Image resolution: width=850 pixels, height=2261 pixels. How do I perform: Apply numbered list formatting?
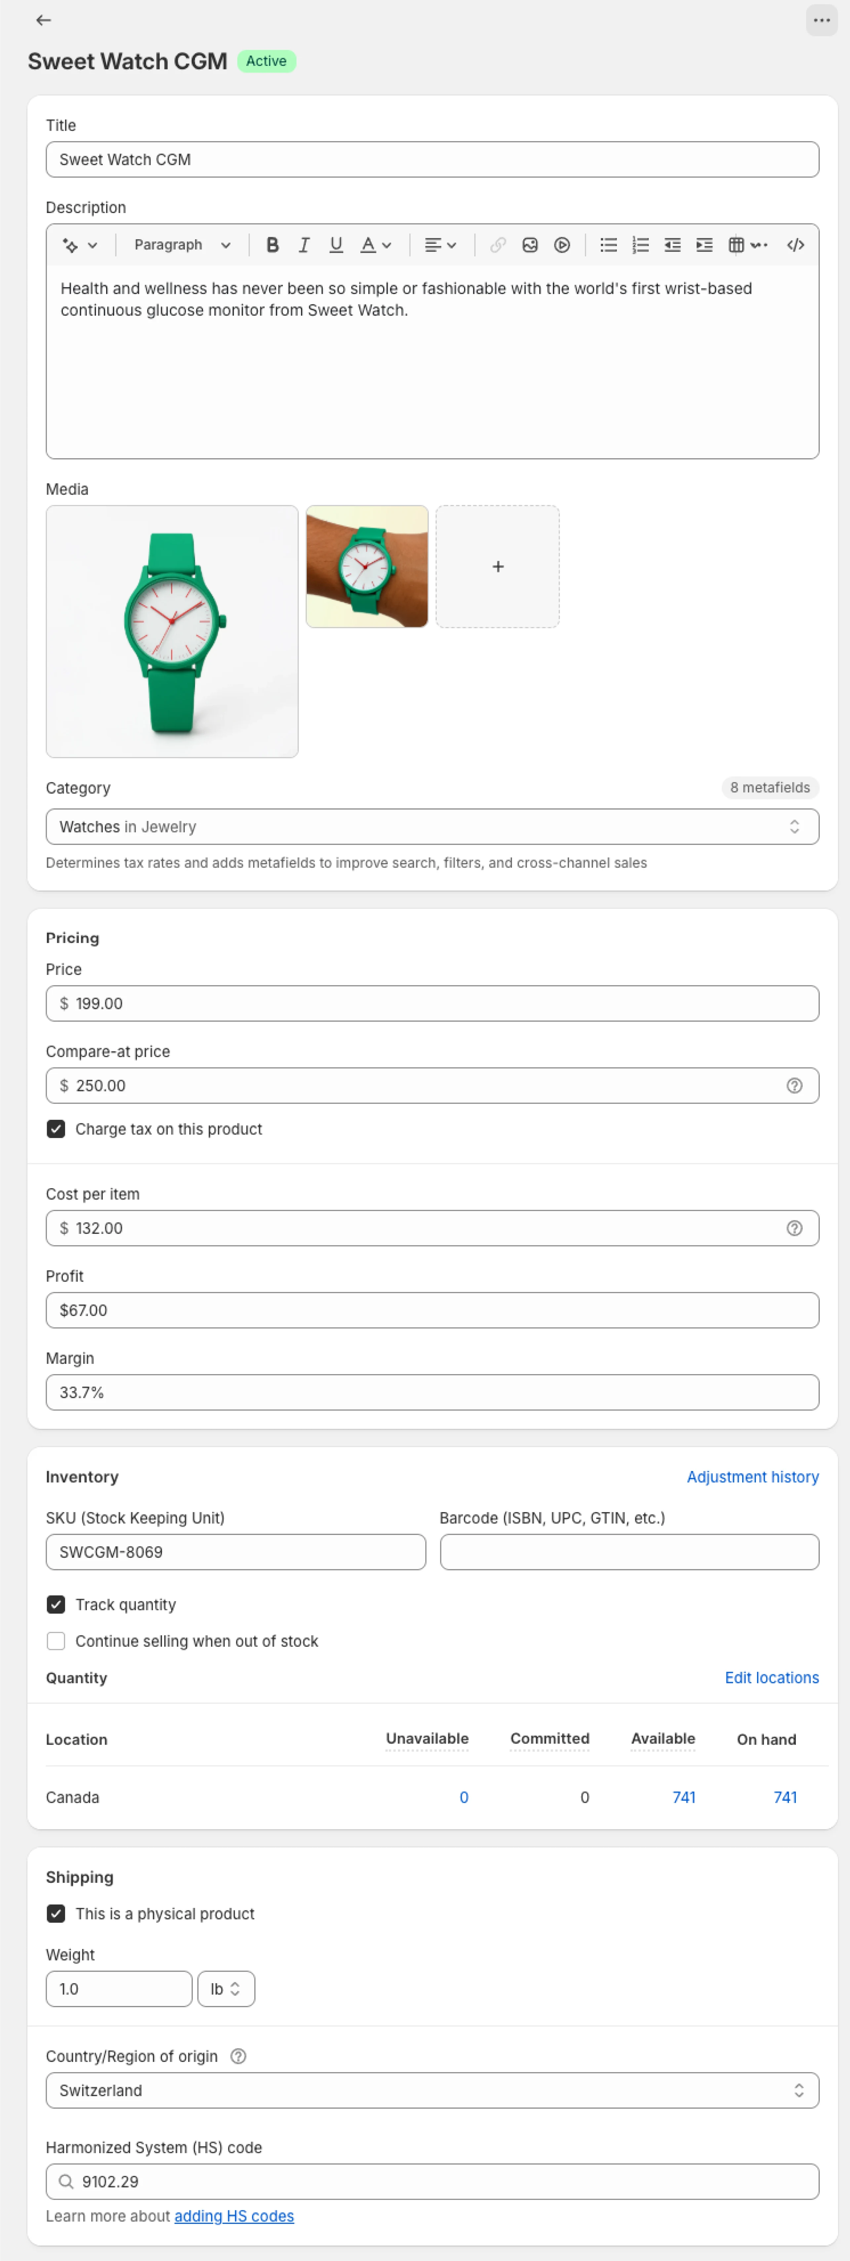640,245
